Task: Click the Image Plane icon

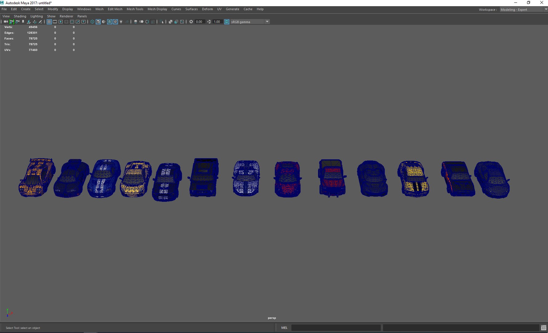Action: coord(29,22)
